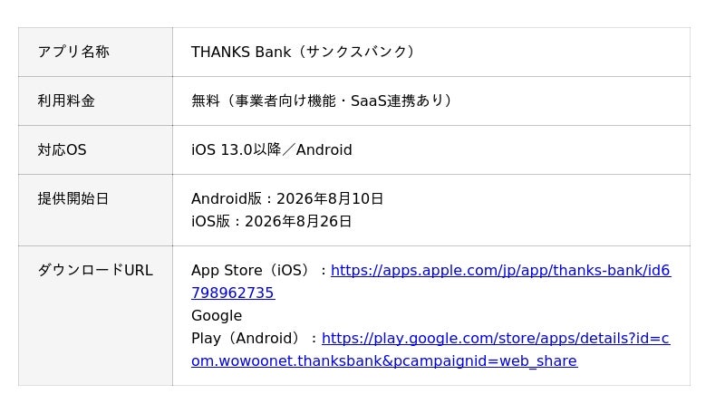This screenshot has width=725, height=413.
Task: Select the 対応OS header cell
Action: point(95,149)
